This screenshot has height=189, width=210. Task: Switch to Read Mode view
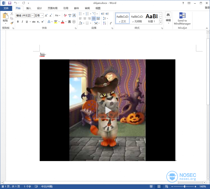151,186
